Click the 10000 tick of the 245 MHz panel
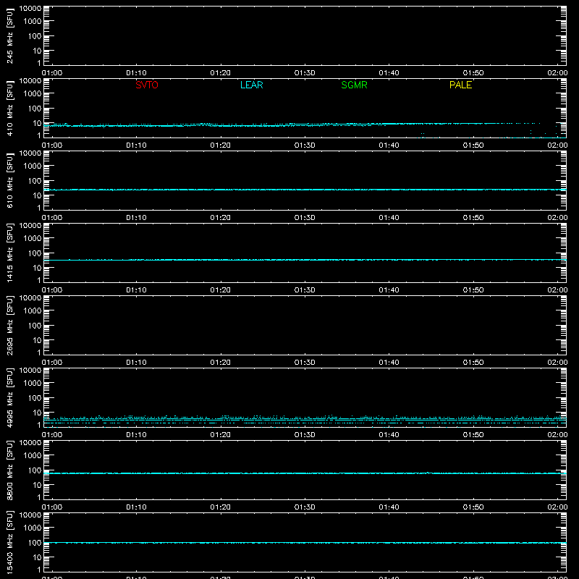 tap(30, 9)
